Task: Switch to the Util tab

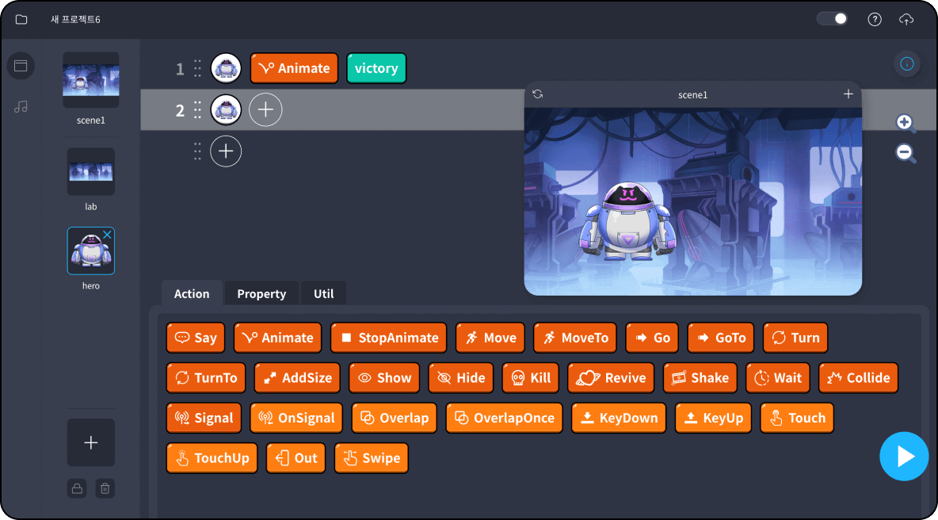Action: [x=324, y=294]
